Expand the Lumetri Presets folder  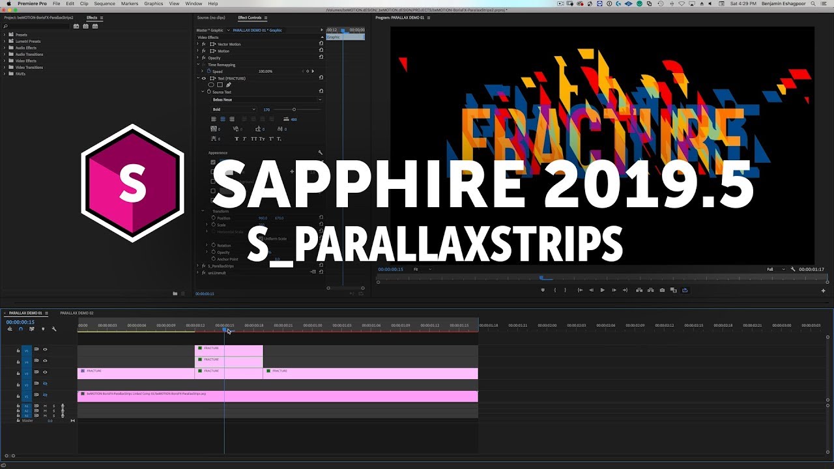tap(4, 41)
